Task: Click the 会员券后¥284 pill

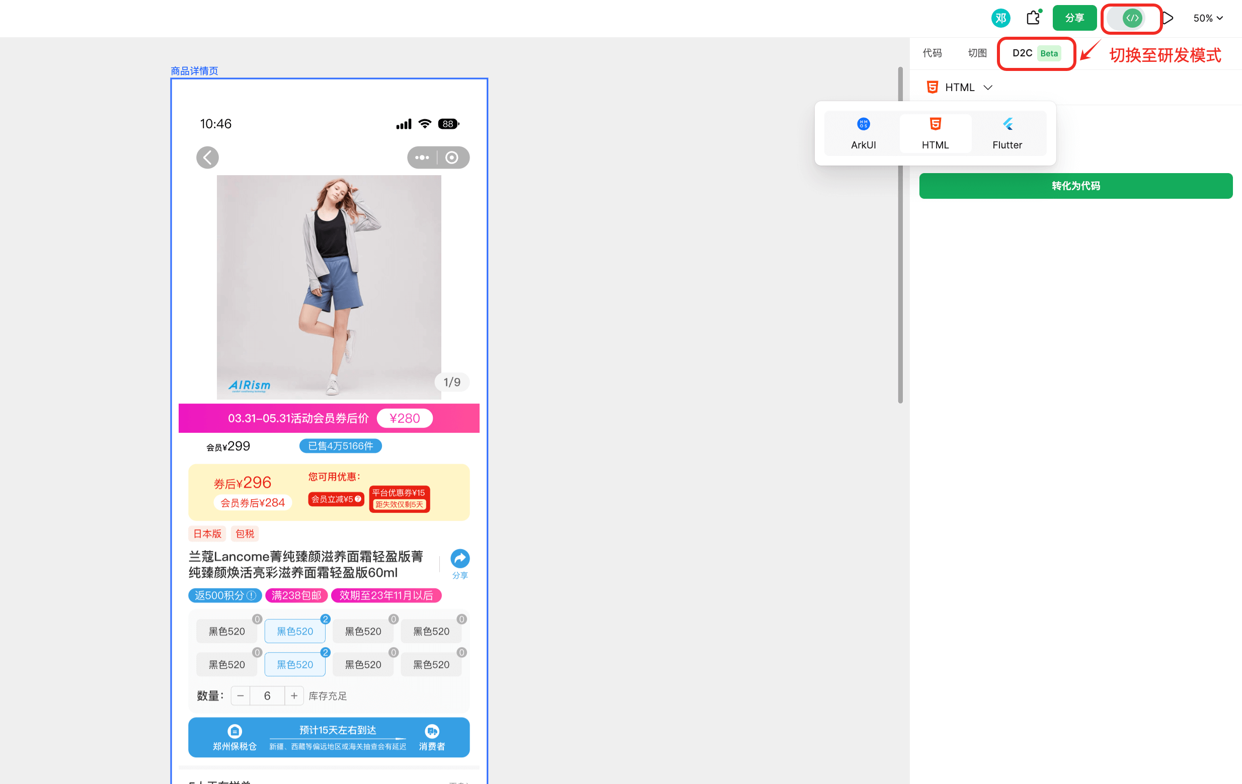Action: coord(253,503)
